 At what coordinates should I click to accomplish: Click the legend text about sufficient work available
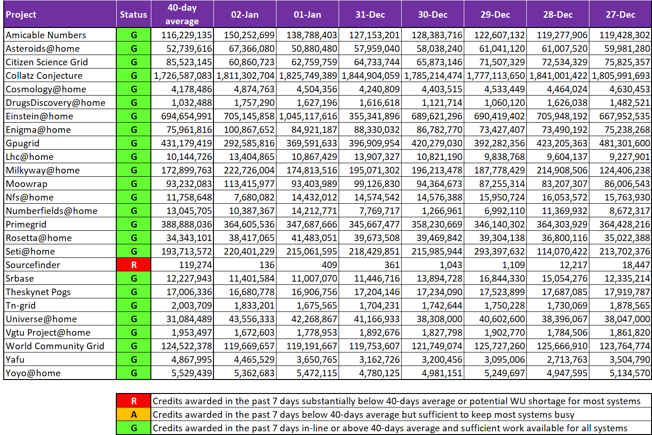pos(390,428)
